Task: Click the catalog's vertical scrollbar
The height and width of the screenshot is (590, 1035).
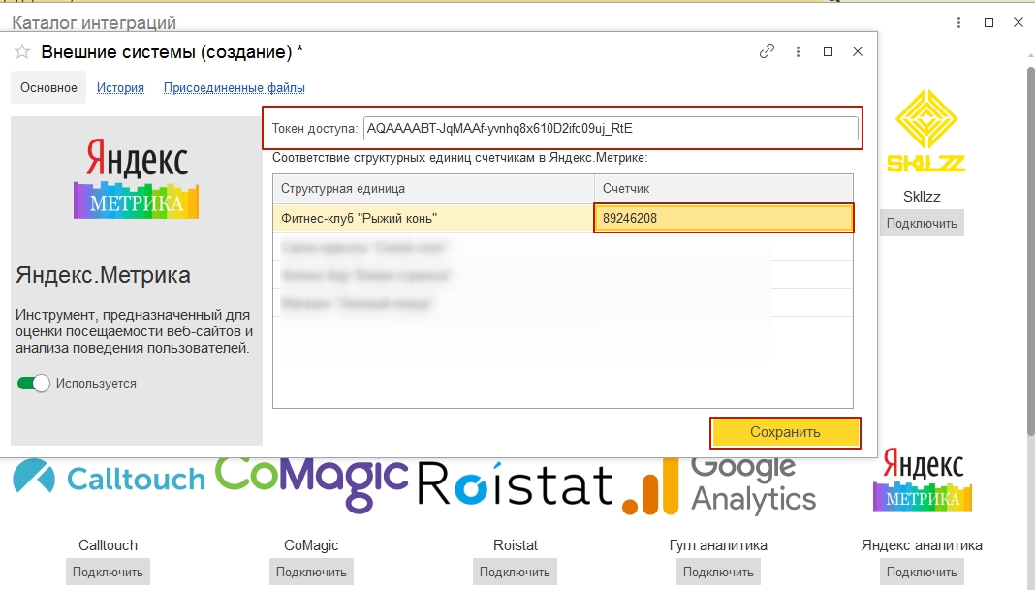Action: (x=1030, y=251)
